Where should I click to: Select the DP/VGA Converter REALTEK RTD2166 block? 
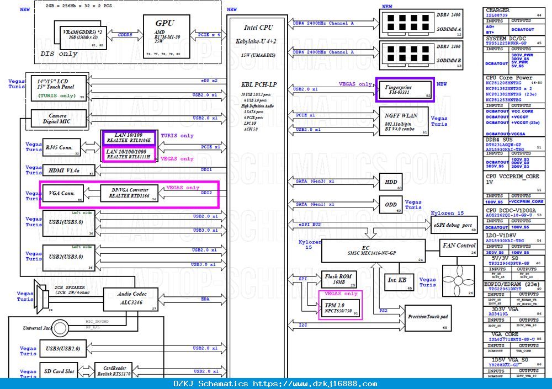pos(129,193)
